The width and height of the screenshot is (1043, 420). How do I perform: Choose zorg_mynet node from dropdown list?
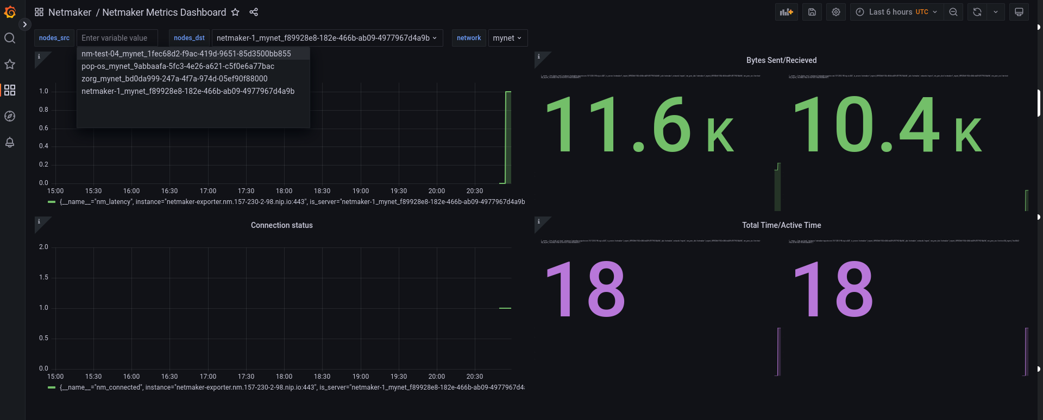pyautogui.click(x=174, y=79)
